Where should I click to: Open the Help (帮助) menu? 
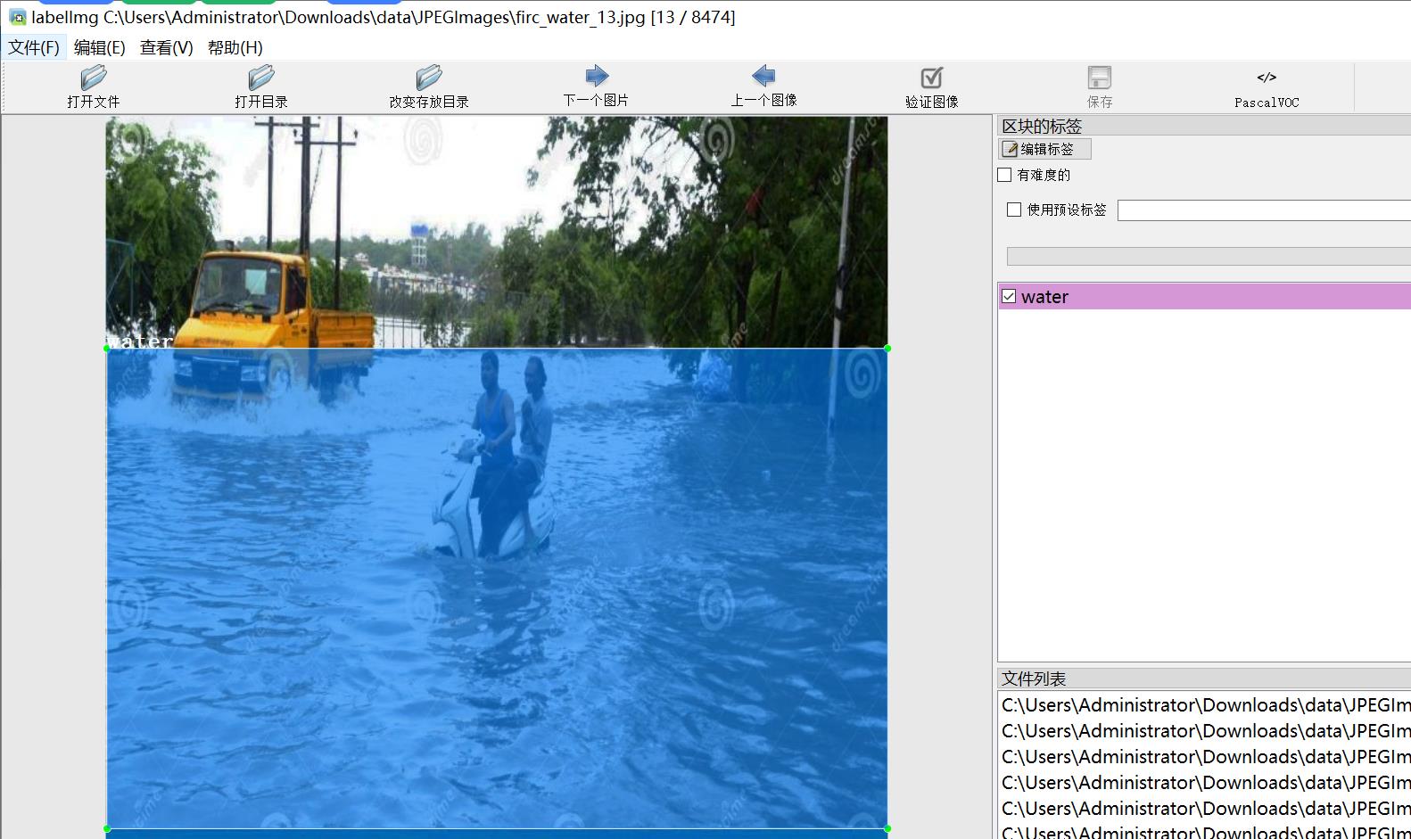[x=235, y=47]
